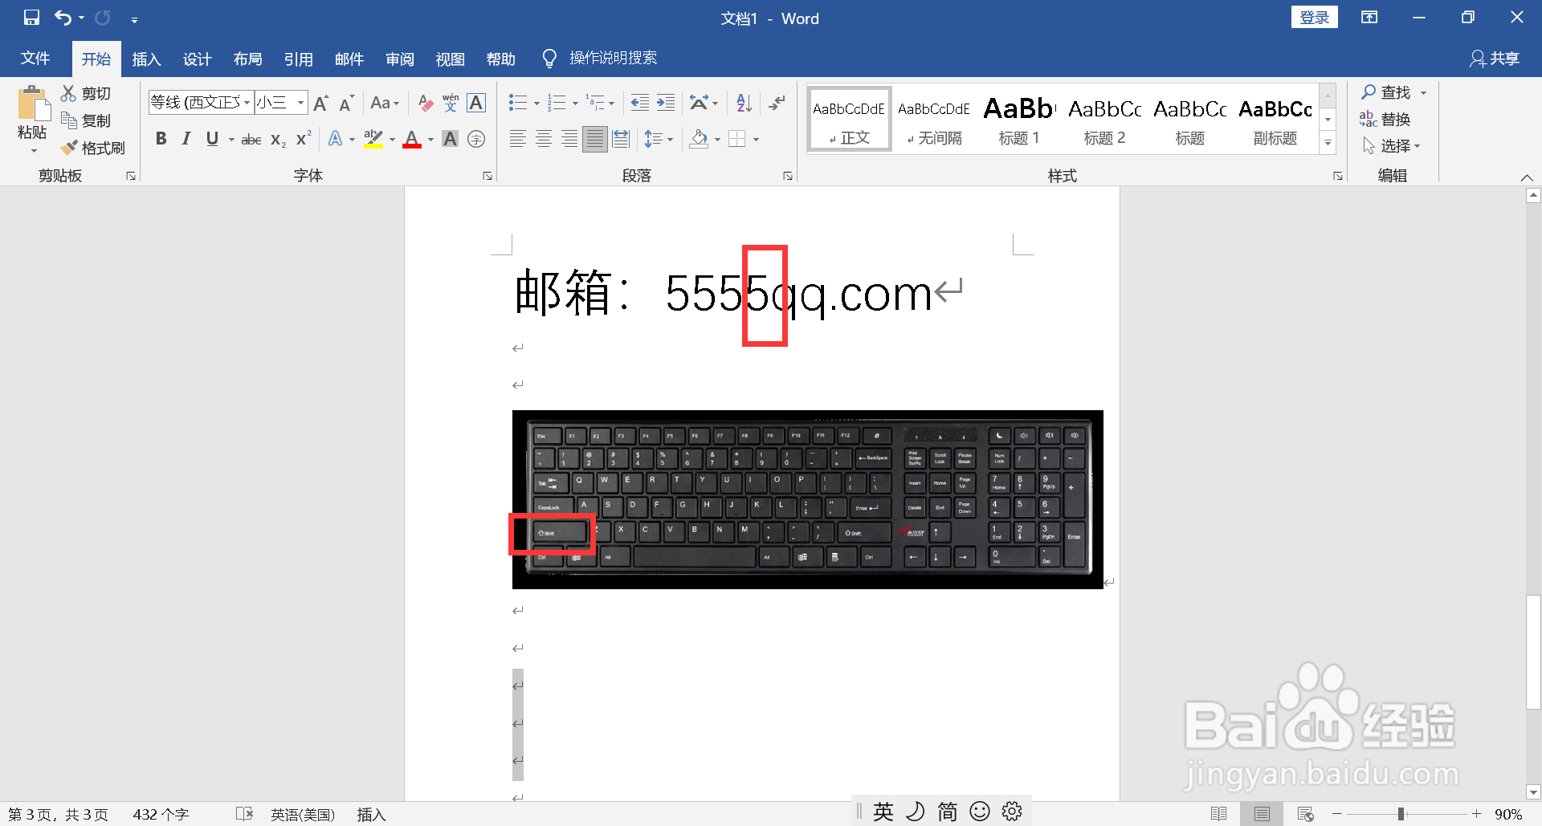
Task: Set paragraph to justified alignment
Action: [595, 139]
